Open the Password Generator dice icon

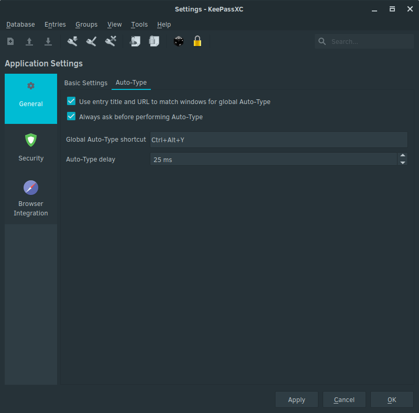click(179, 41)
